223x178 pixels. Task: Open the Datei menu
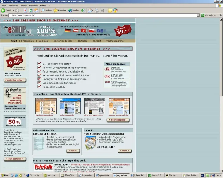[4, 6]
